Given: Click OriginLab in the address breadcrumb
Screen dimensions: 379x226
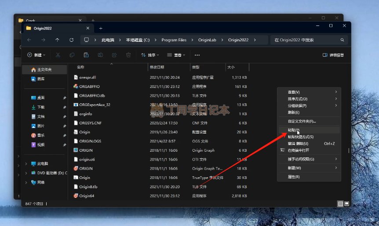Looking at the screenshot, I should pos(207,40).
